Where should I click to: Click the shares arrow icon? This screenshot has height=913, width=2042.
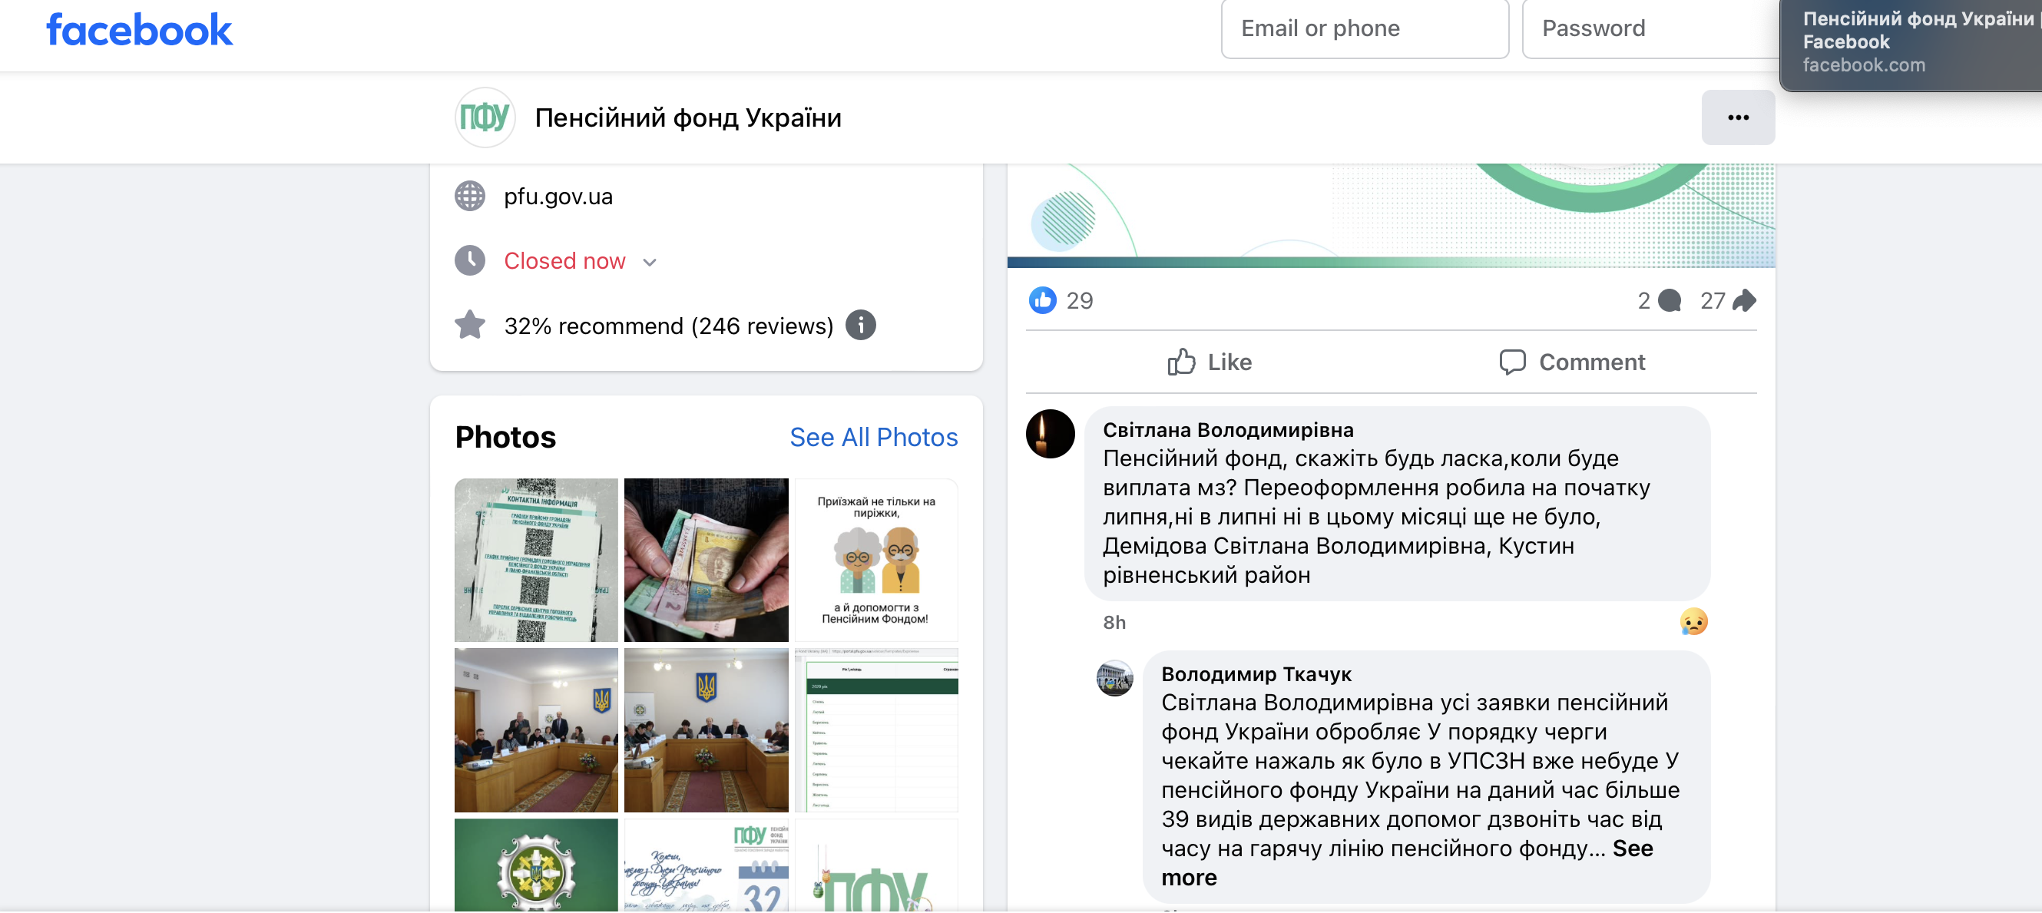(1743, 300)
